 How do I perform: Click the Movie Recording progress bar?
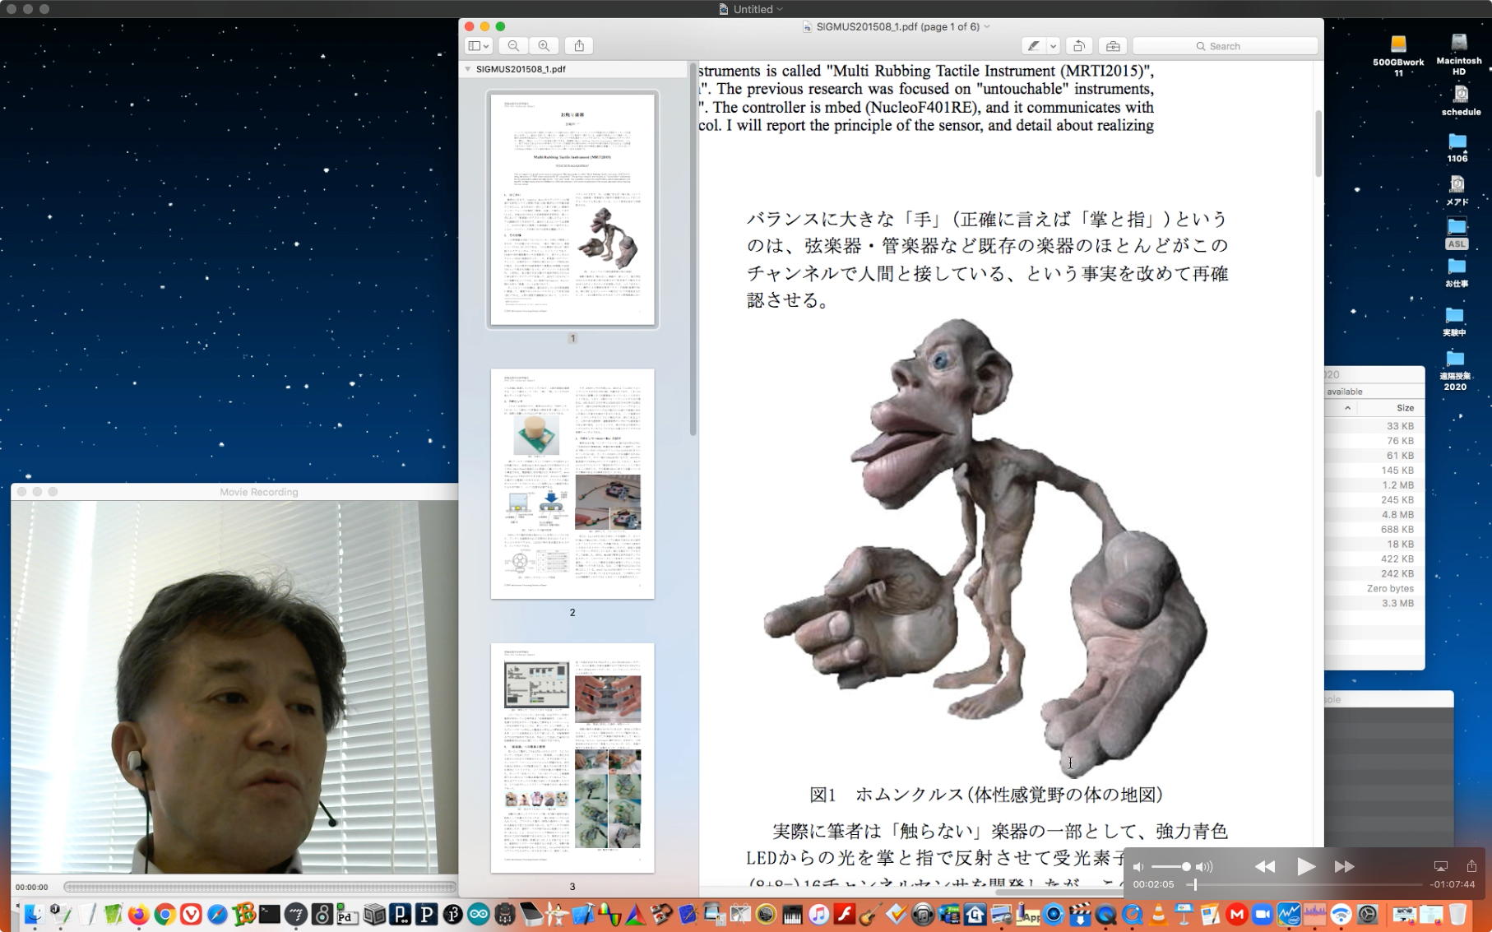(x=260, y=887)
